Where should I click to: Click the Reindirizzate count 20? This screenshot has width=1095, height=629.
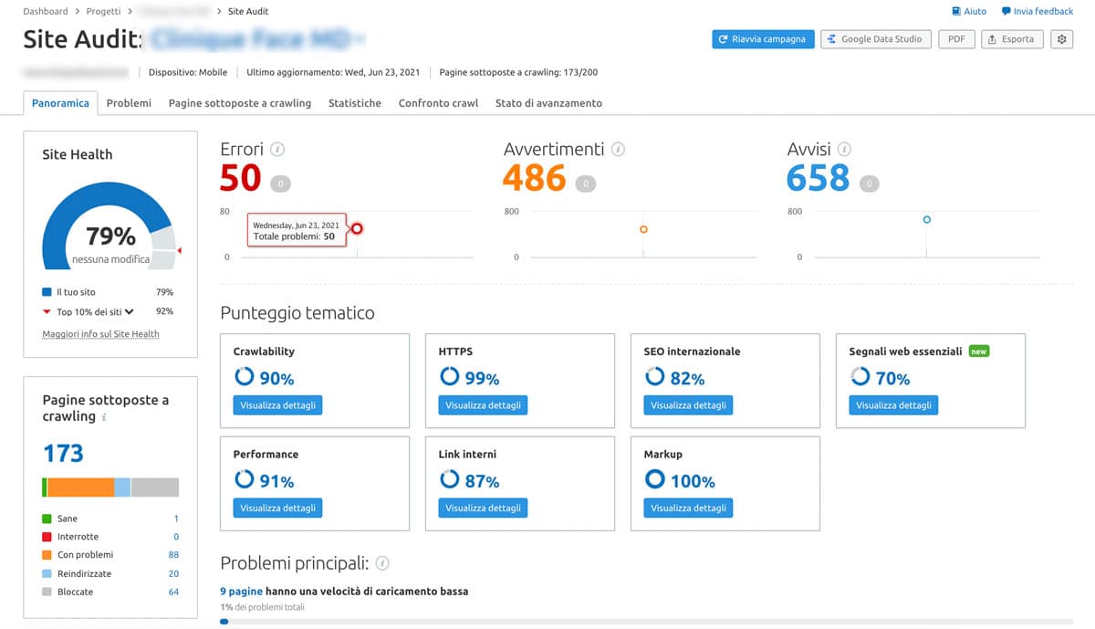(173, 573)
